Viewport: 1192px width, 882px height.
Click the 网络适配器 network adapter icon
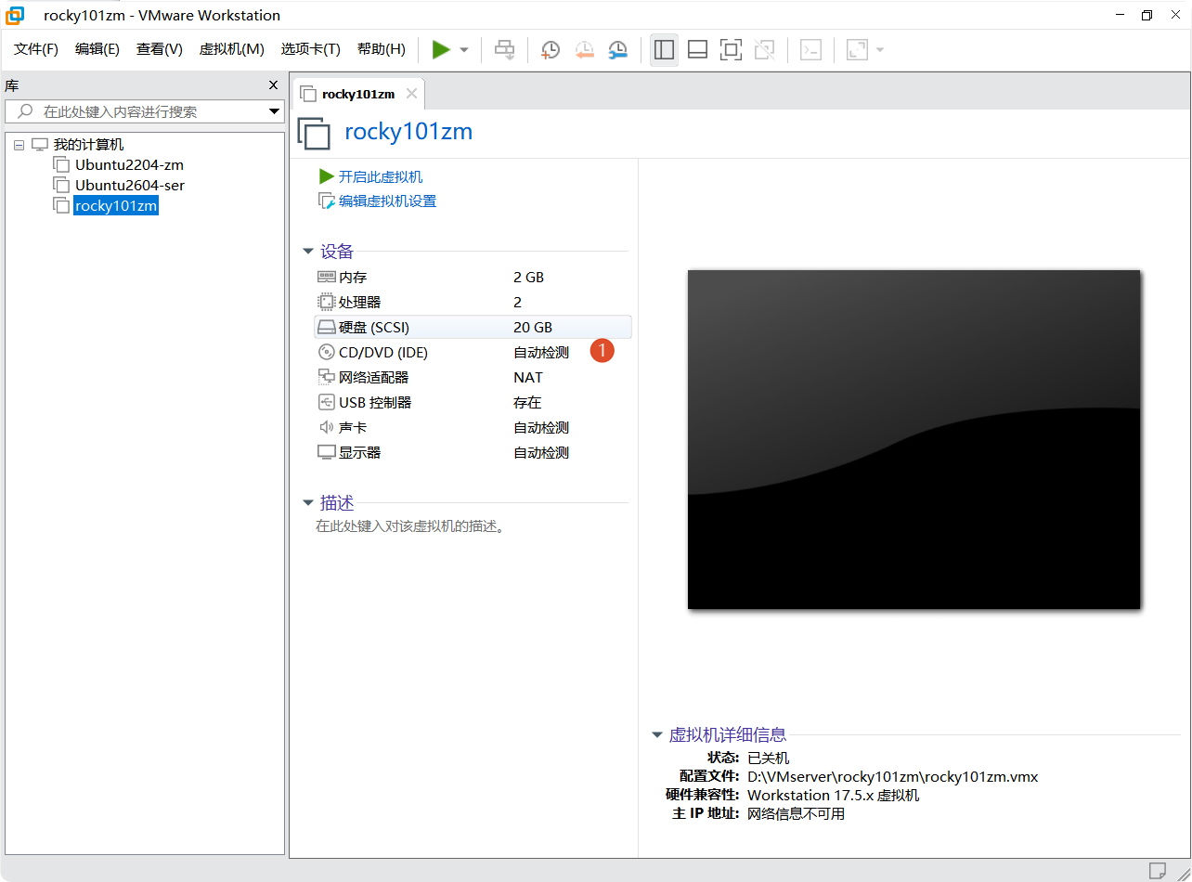pos(326,377)
